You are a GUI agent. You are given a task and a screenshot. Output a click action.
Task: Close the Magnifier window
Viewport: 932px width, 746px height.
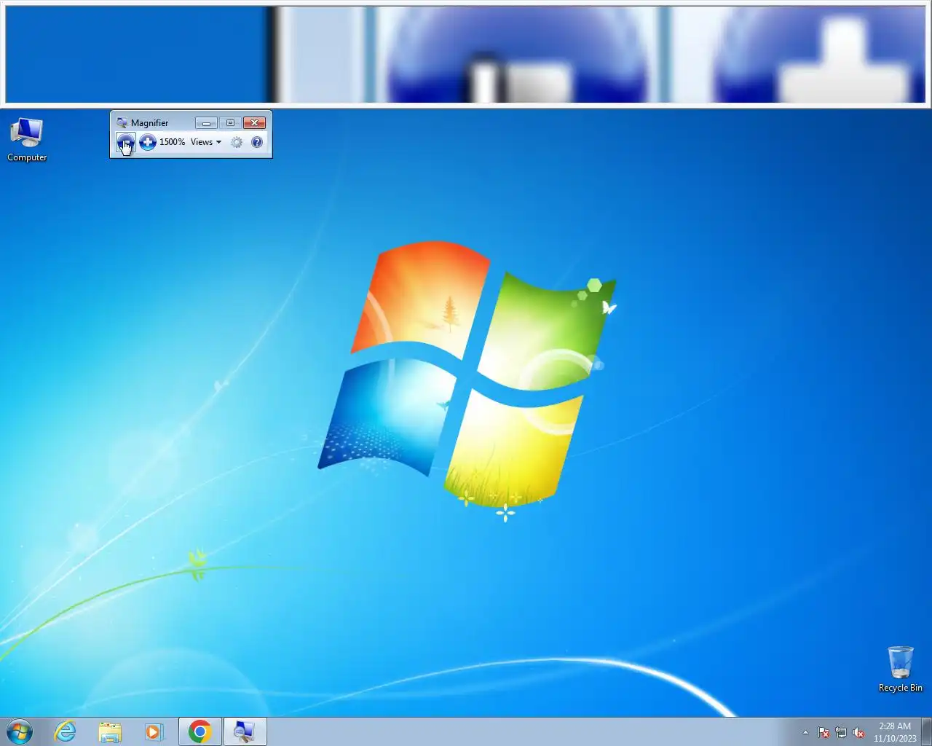click(254, 122)
